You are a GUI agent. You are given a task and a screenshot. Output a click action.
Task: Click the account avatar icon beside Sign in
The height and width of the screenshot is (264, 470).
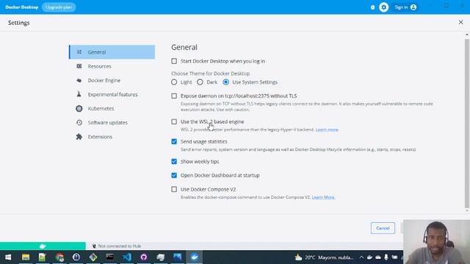[x=413, y=7]
